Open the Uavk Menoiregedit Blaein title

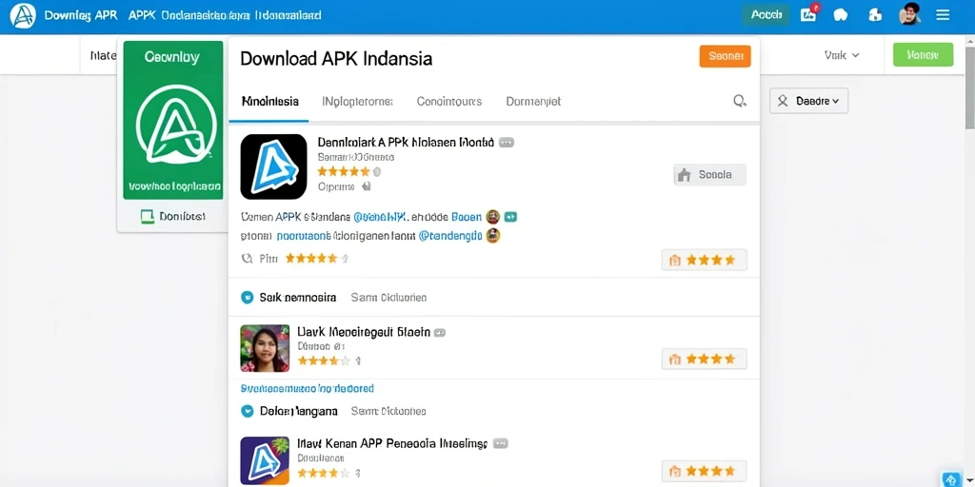pos(364,332)
